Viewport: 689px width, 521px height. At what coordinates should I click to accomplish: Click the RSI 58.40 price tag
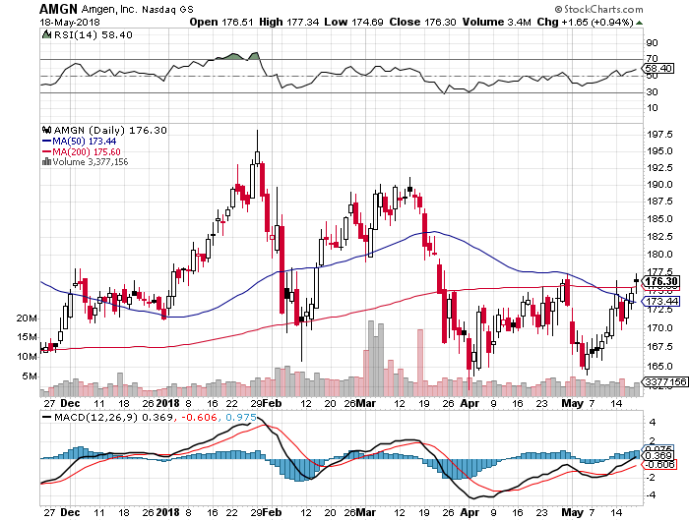pyautogui.click(x=658, y=69)
